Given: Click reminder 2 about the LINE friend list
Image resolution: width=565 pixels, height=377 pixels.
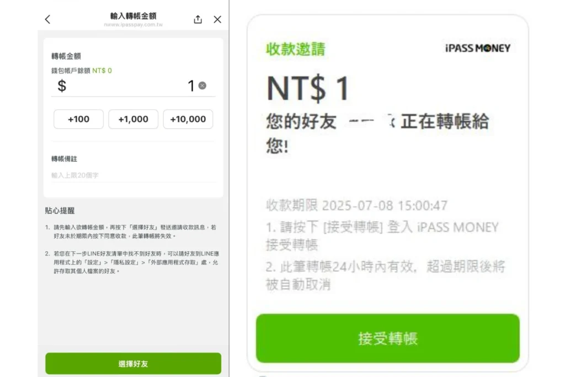Looking at the screenshot, I should coord(131,262).
